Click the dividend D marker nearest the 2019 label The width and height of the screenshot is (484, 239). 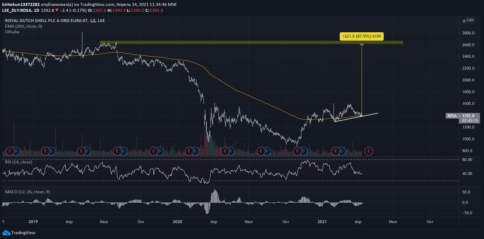16,151
